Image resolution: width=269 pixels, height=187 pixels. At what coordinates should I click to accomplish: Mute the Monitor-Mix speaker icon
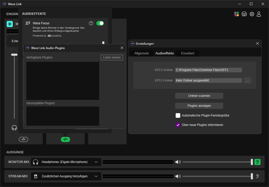pyautogui.click(x=178, y=162)
